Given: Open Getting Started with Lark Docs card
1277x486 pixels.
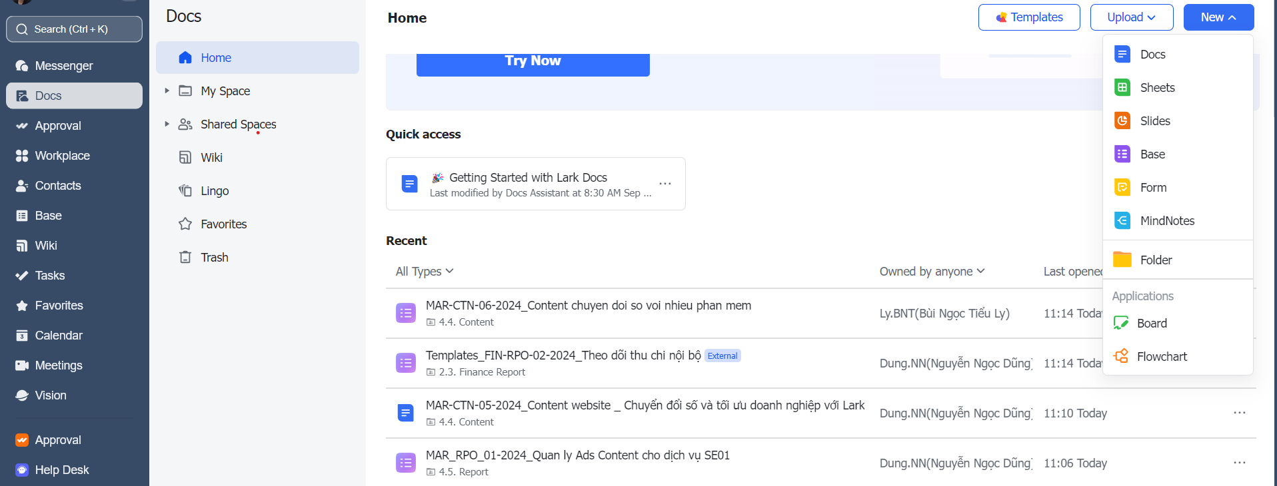Looking at the screenshot, I should [536, 184].
